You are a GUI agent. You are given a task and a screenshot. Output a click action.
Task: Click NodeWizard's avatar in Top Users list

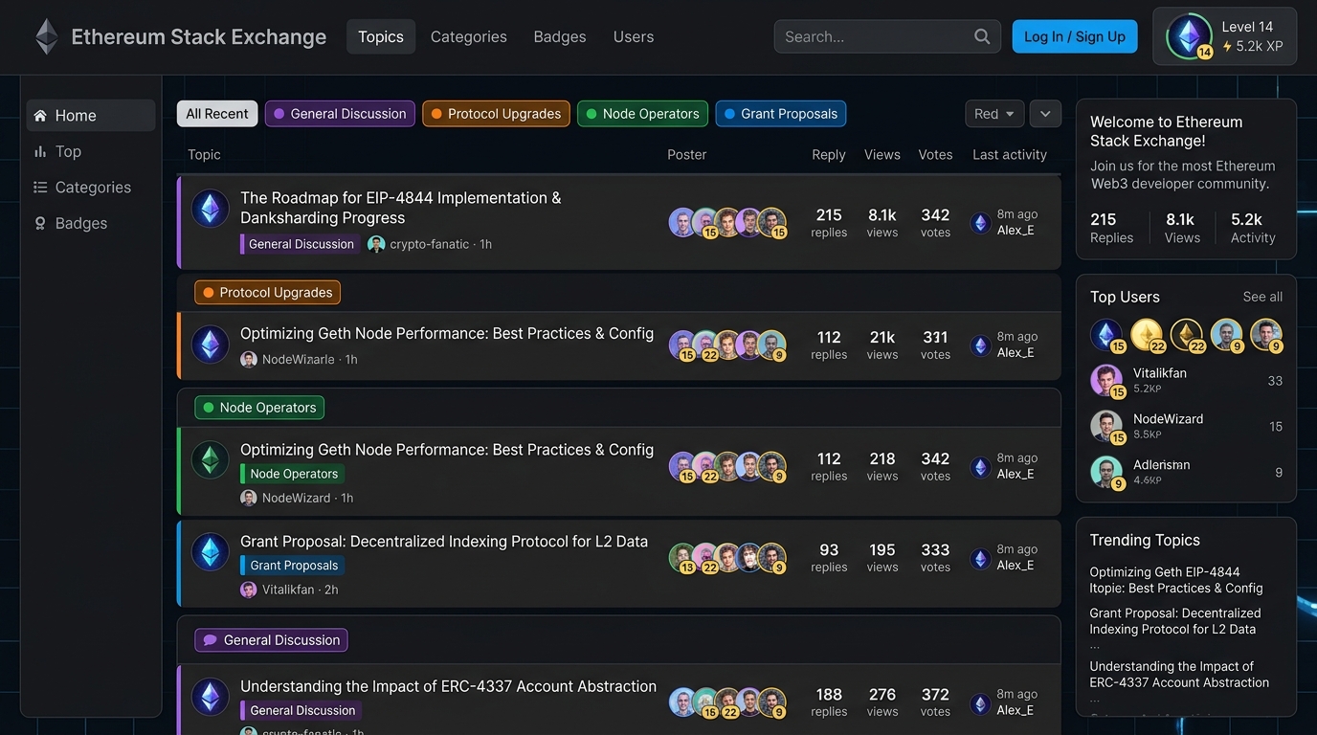click(1106, 426)
